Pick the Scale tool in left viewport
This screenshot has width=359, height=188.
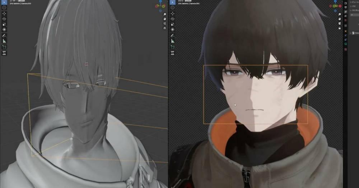[x=4, y=24]
